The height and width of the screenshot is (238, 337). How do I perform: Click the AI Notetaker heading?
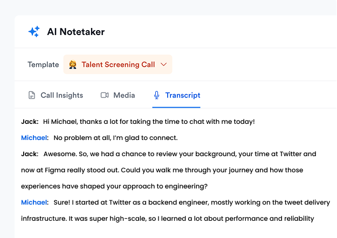[76, 32]
